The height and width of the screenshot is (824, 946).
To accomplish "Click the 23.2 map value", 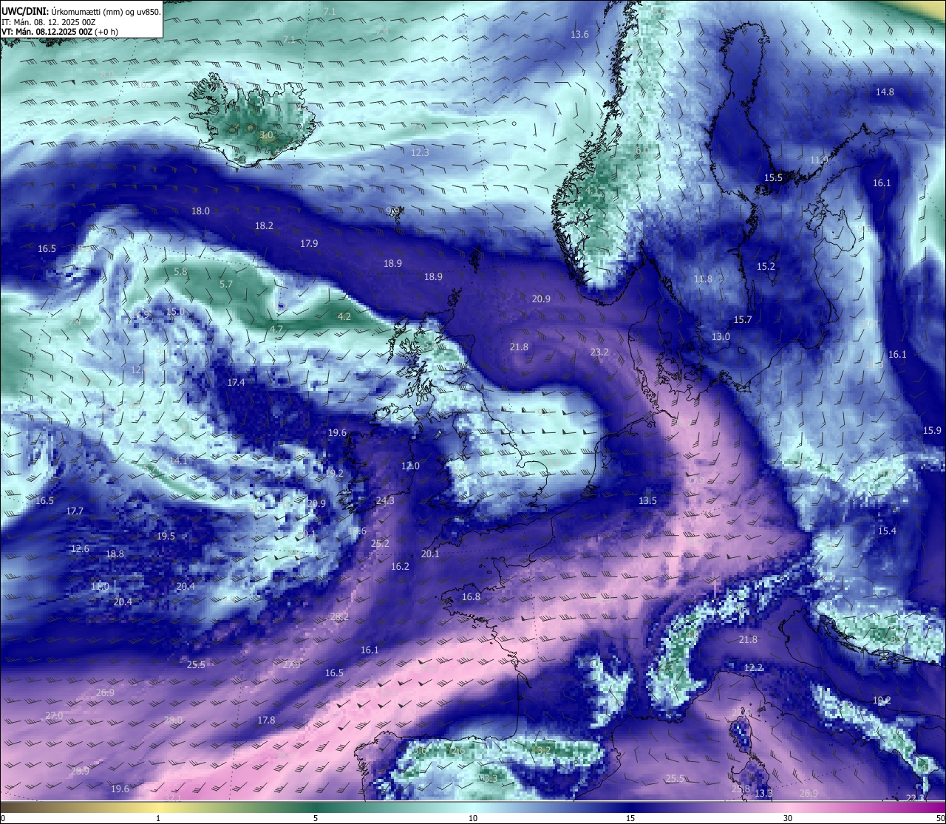I will pos(599,352).
